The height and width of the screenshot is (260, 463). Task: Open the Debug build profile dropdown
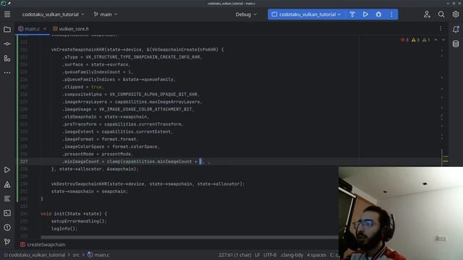tap(246, 14)
